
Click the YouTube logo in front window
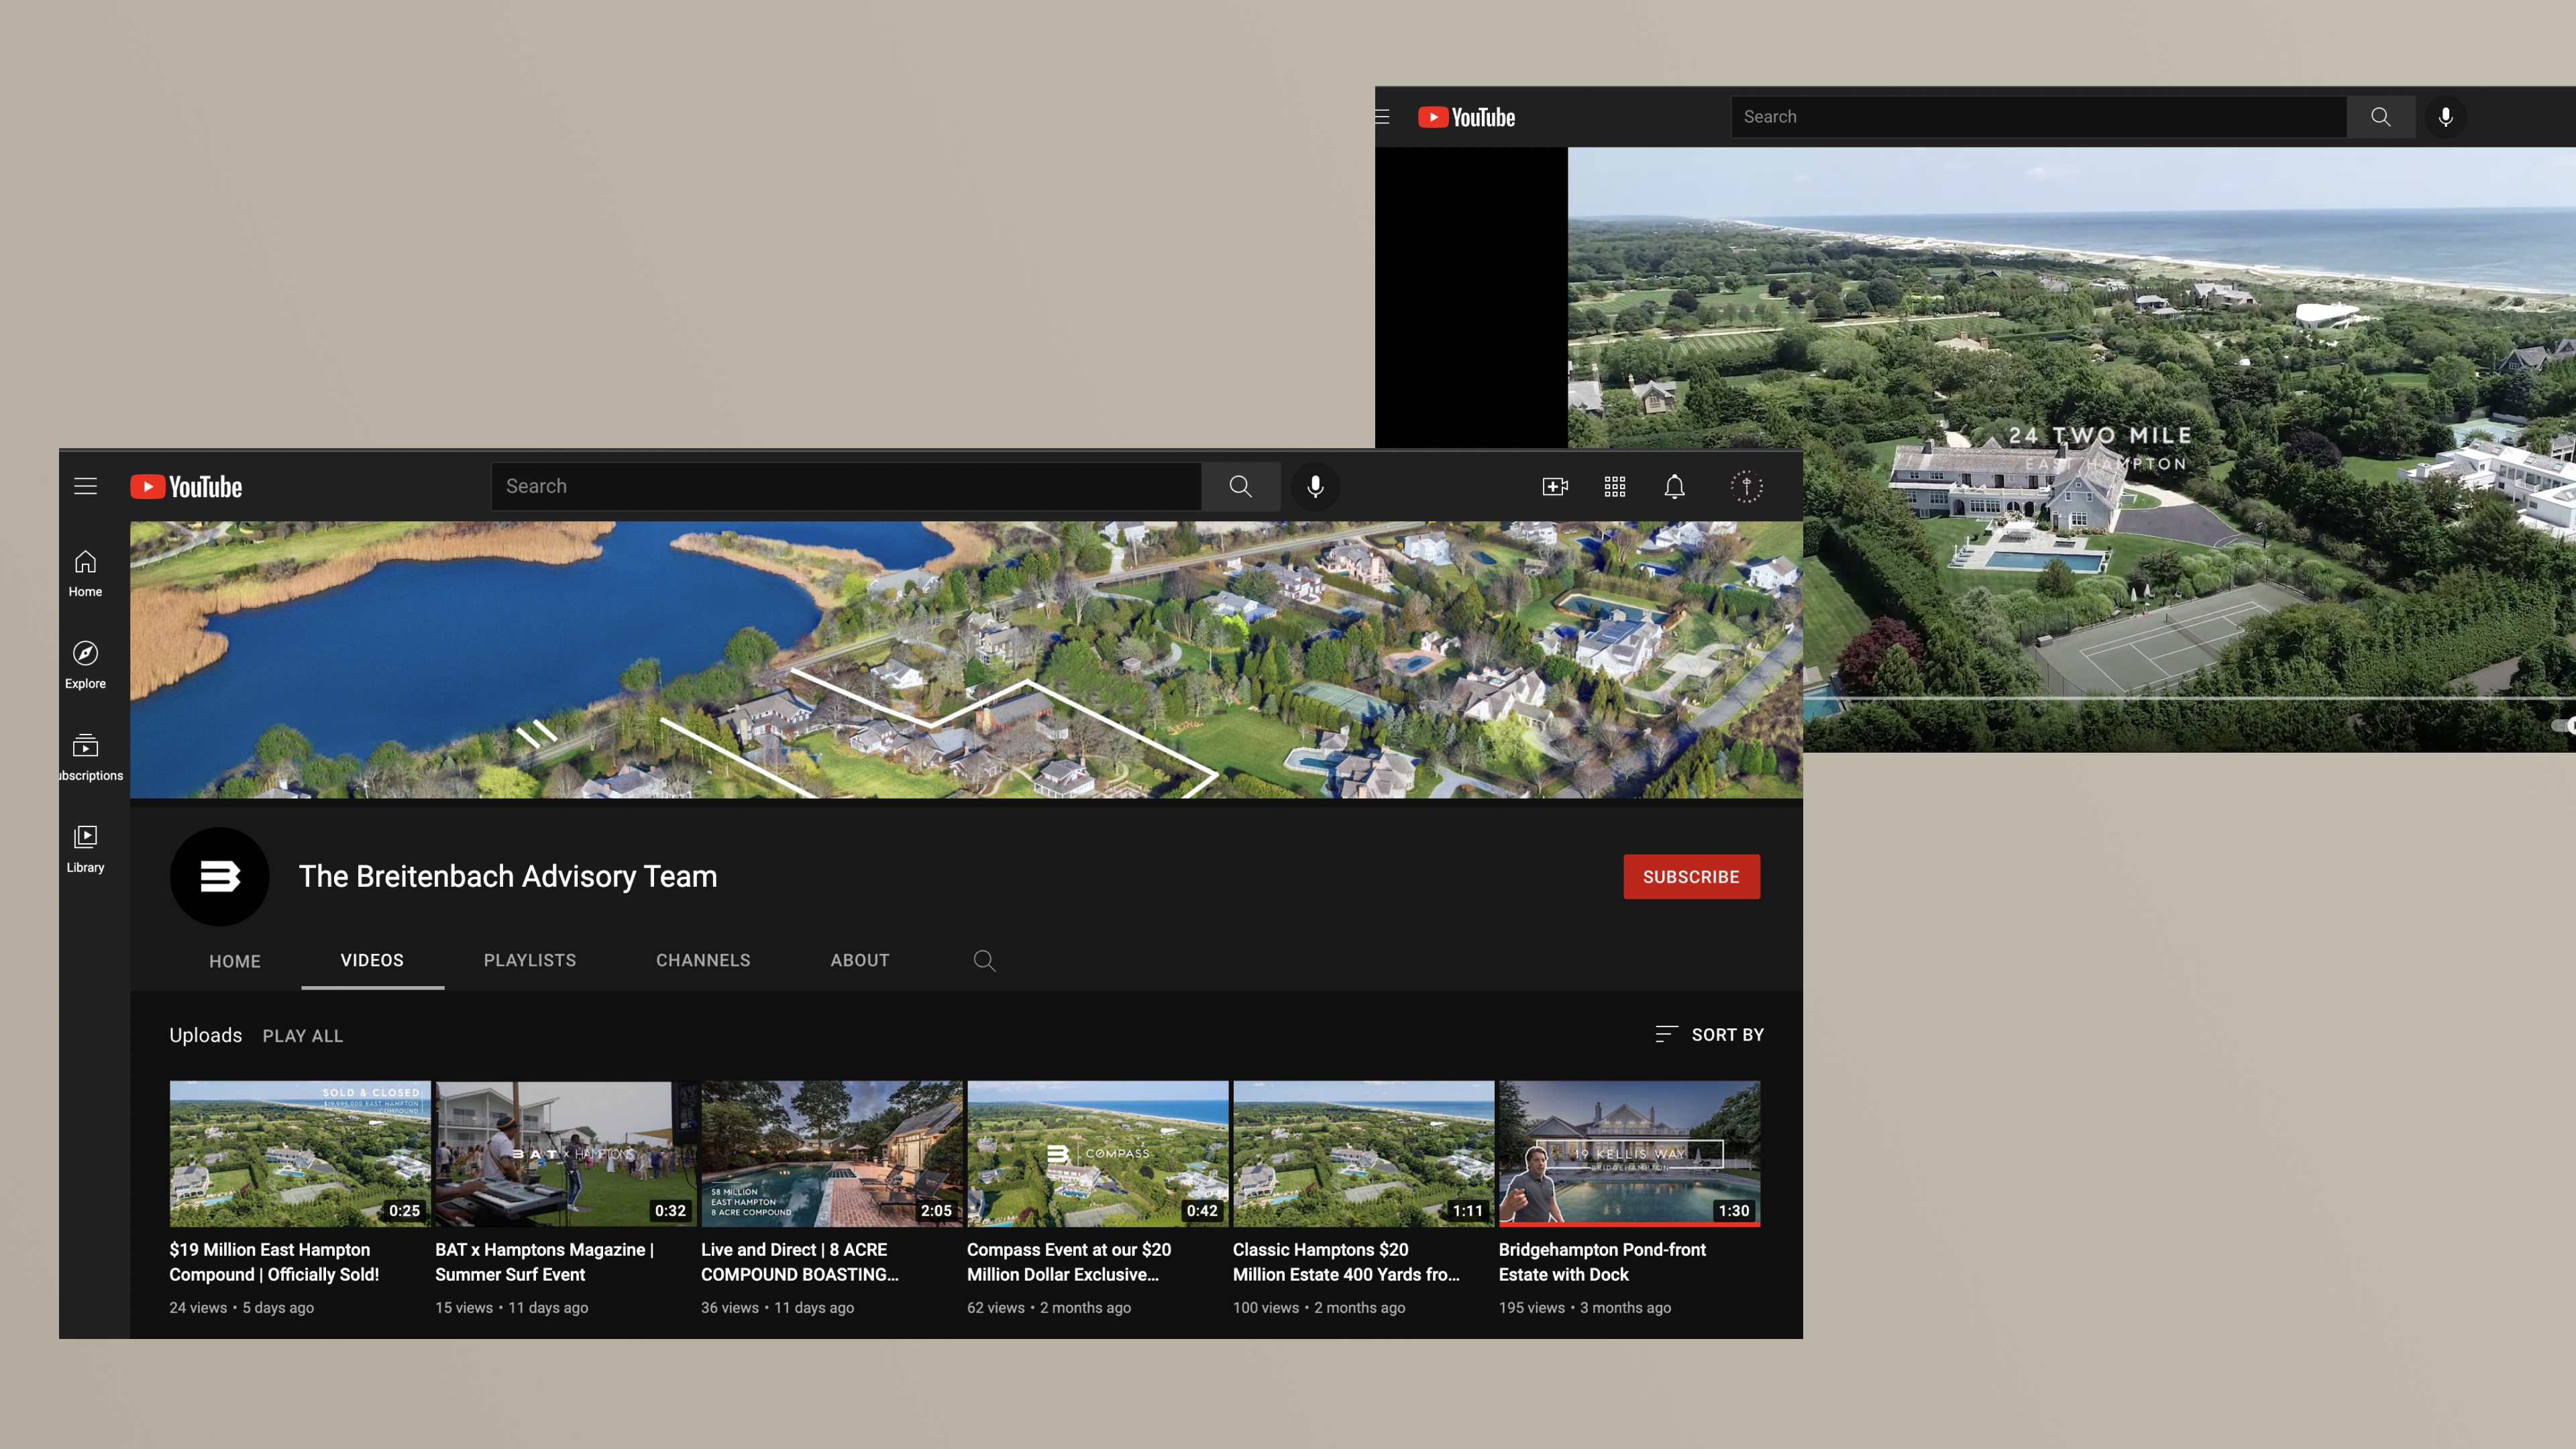[x=186, y=486]
